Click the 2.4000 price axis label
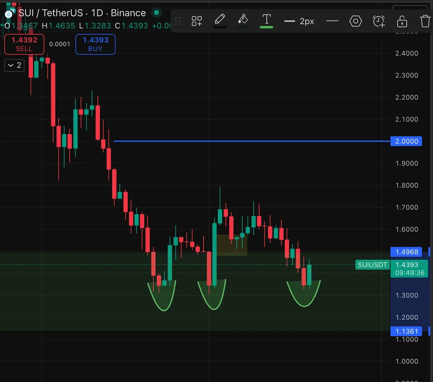This screenshot has height=382, width=433. coord(407,53)
